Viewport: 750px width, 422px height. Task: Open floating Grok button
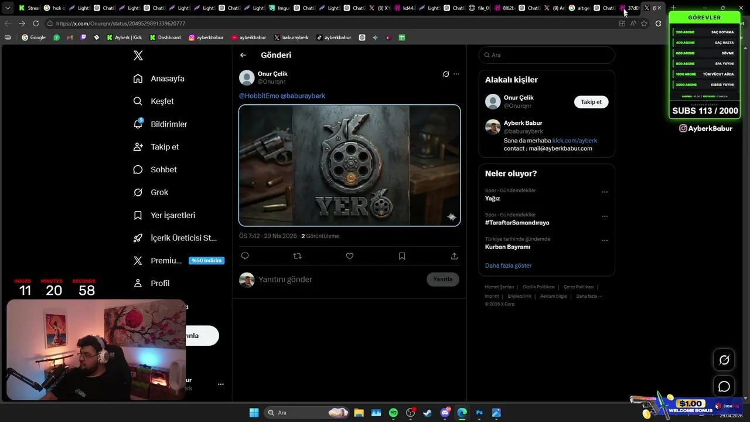(x=724, y=360)
